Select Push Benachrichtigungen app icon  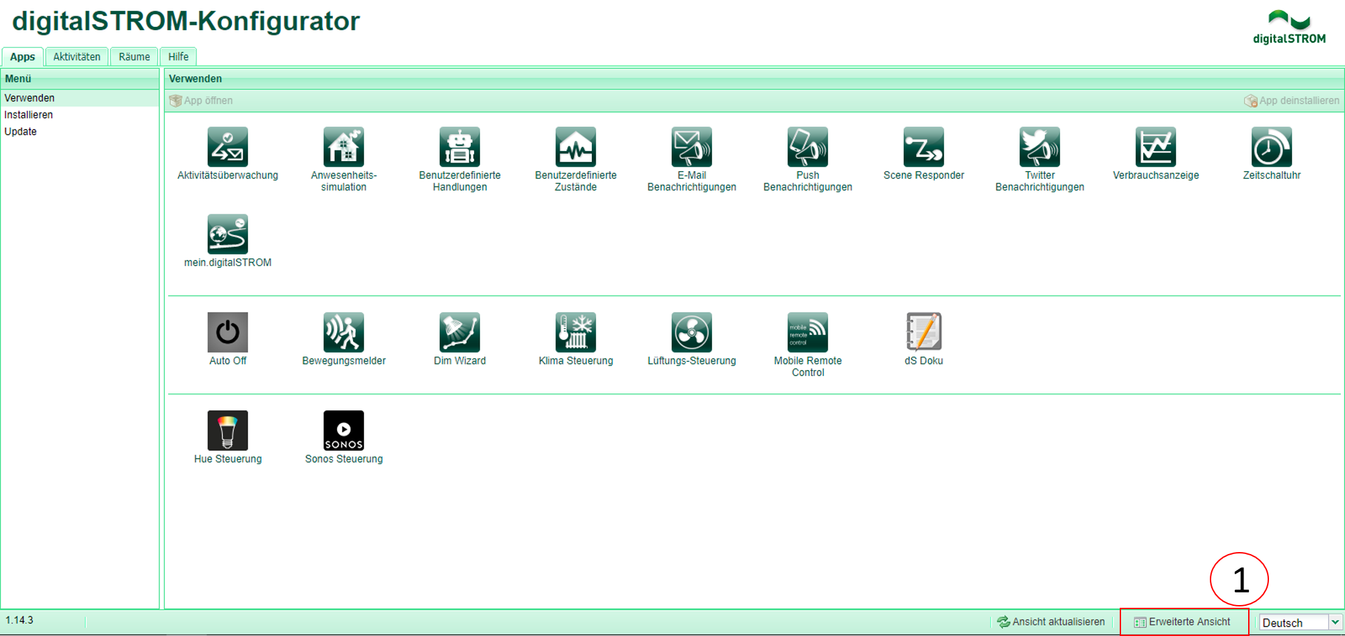pos(808,146)
